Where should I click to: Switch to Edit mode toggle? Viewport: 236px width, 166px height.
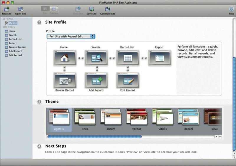click(45, 9)
